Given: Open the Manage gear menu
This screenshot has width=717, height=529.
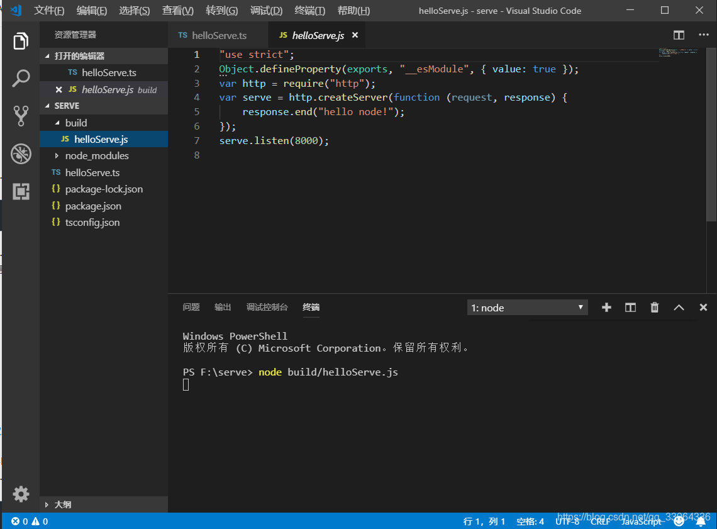Looking at the screenshot, I should [x=21, y=494].
